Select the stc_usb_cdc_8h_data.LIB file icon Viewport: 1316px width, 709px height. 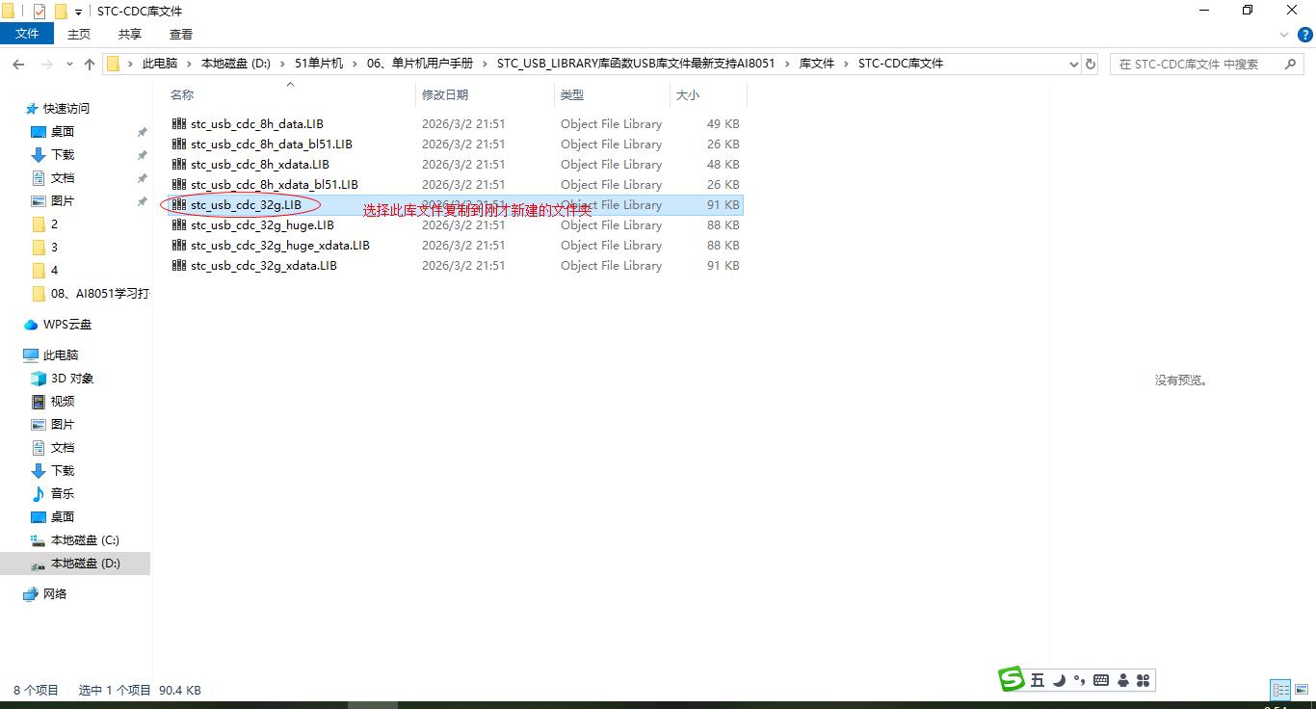coord(178,124)
